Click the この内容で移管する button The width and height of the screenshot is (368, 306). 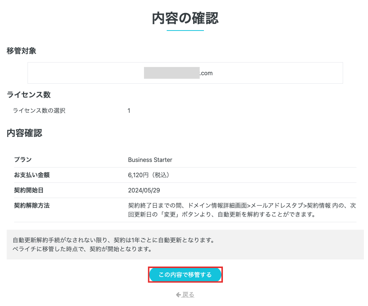click(185, 274)
